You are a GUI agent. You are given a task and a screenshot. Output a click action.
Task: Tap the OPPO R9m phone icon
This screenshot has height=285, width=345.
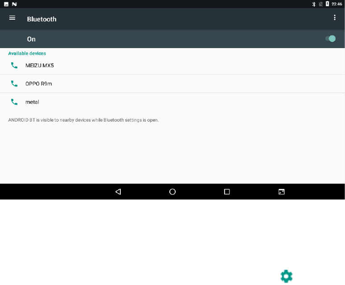pyautogui.click(x=14, y=84)
